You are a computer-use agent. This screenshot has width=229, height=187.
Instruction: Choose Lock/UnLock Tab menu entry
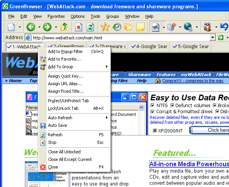(x=74, y=108)
